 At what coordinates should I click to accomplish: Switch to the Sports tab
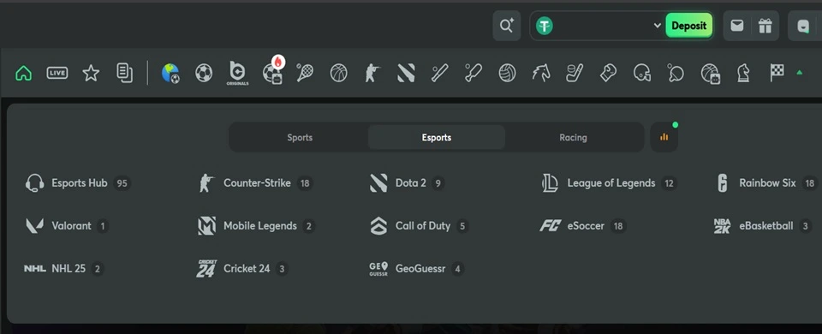(x=300, y=137)
